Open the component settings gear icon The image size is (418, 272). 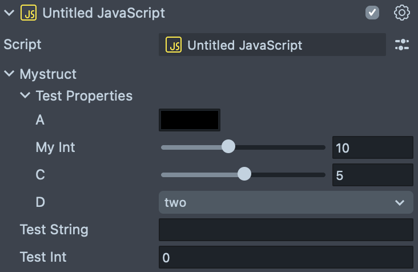[402, 13]
